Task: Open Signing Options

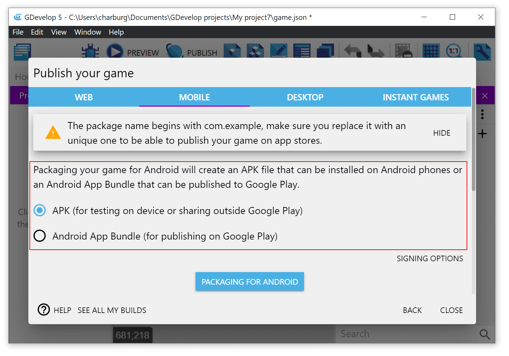Action: [x=429, y=258]
